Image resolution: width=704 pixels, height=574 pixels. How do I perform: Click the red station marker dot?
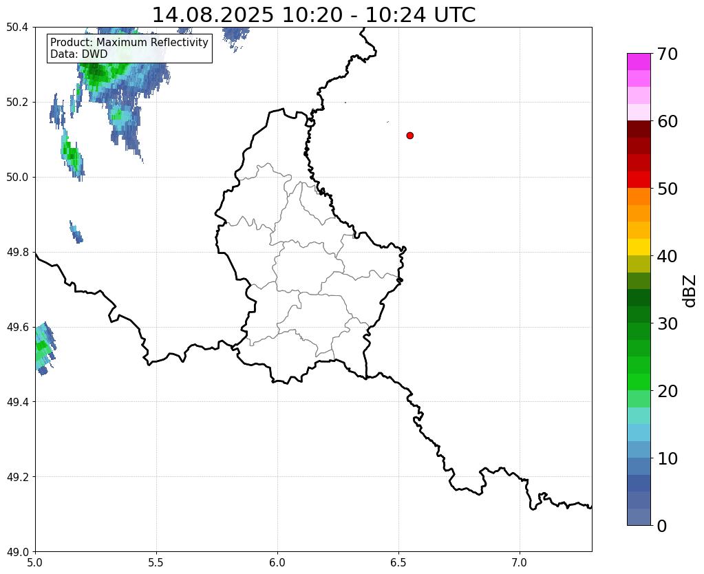point(409,136)
